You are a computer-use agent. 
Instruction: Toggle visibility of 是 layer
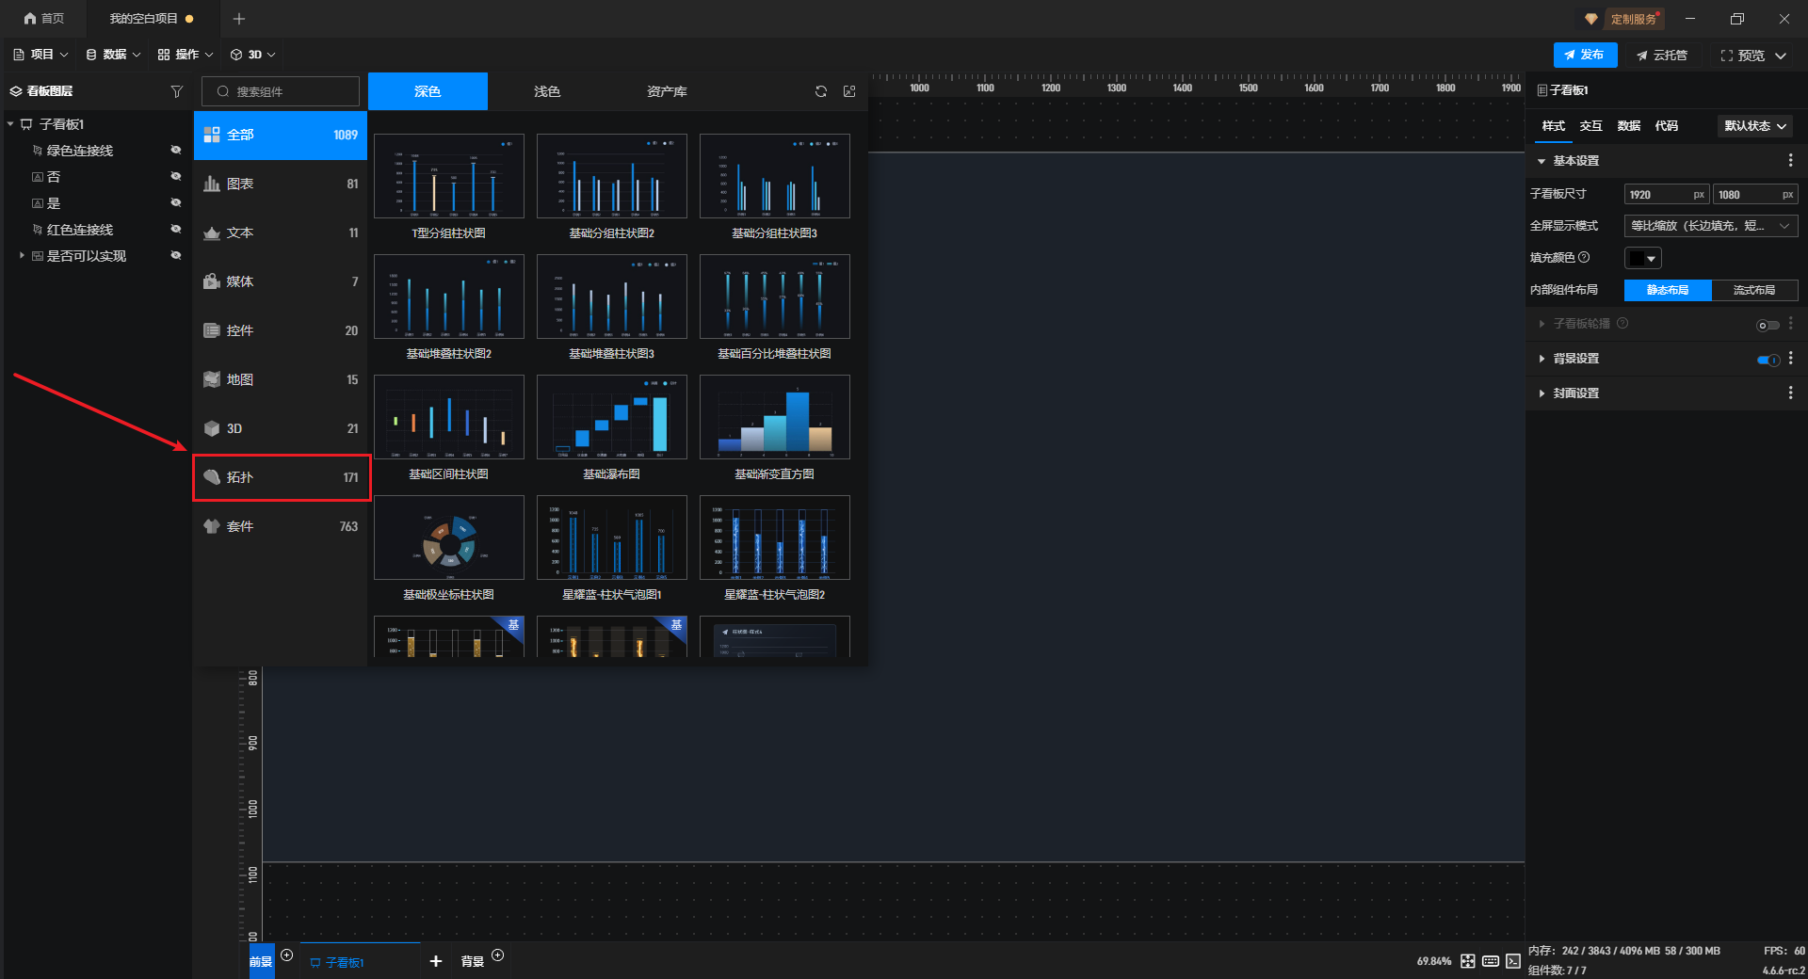pyautogui.click(x=175, y=202)
